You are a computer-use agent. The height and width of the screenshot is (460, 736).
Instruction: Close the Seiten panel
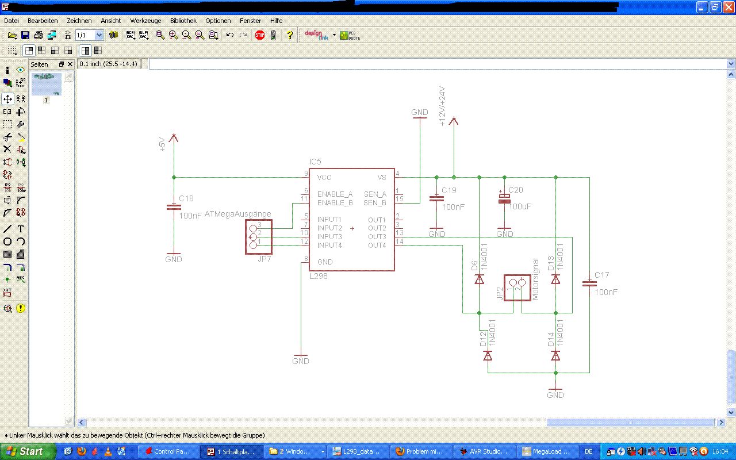[70, 64]
